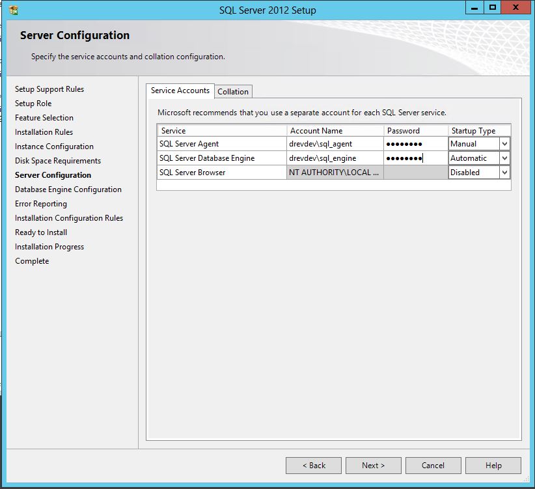Click the NT AUTHORITY\LOCAL account name cell
Screen dimensions: 535x489
(x=335, y=173)
